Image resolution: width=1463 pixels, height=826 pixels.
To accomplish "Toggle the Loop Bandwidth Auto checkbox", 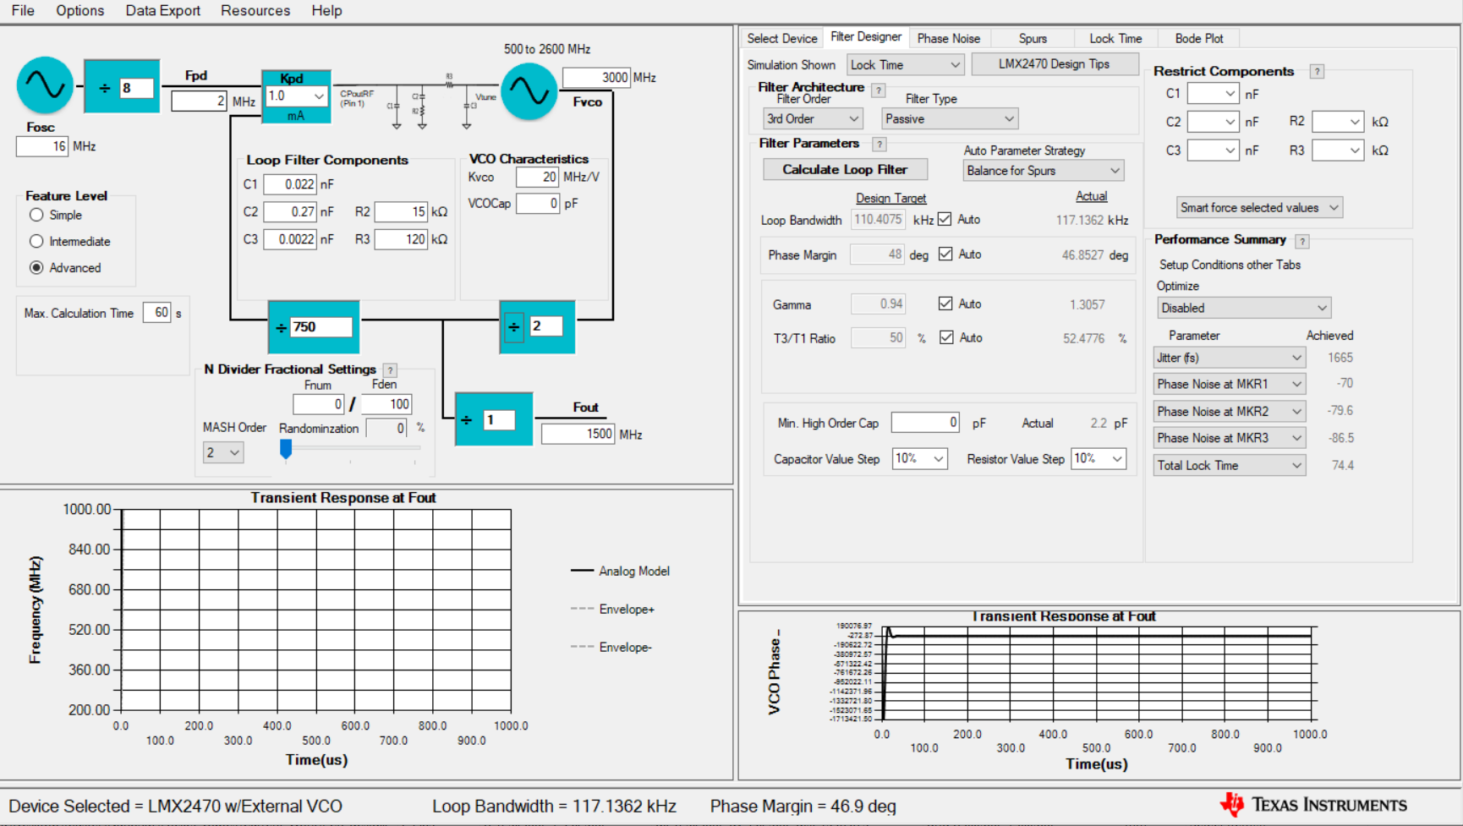I will pyautogui.click(x=945, y=219).
